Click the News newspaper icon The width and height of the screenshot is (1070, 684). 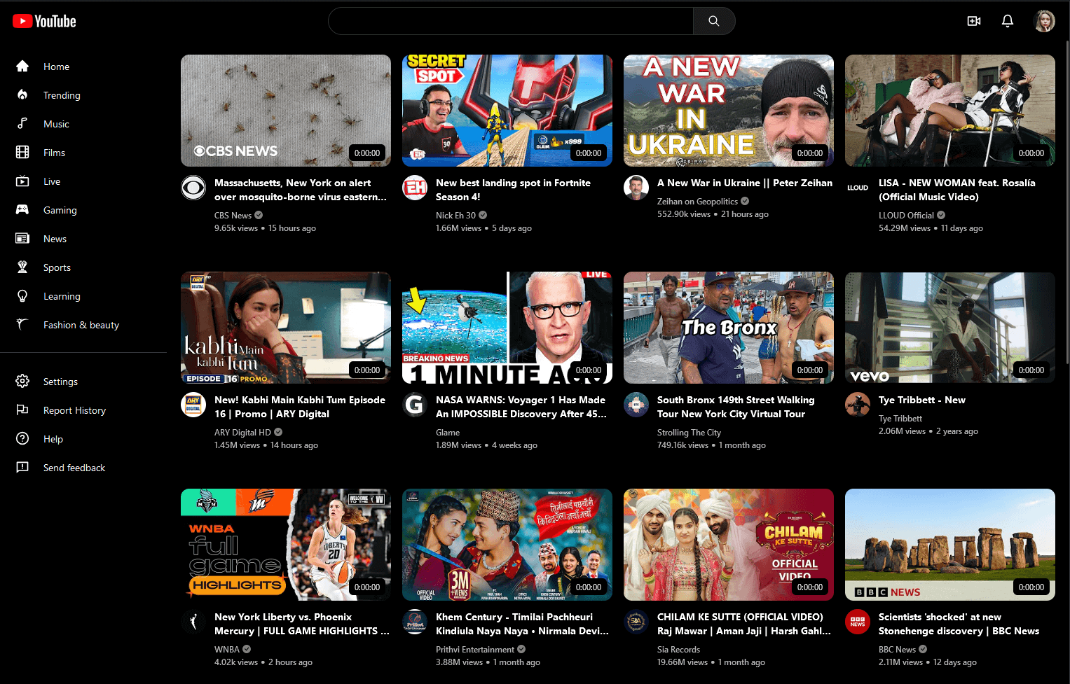22,239
